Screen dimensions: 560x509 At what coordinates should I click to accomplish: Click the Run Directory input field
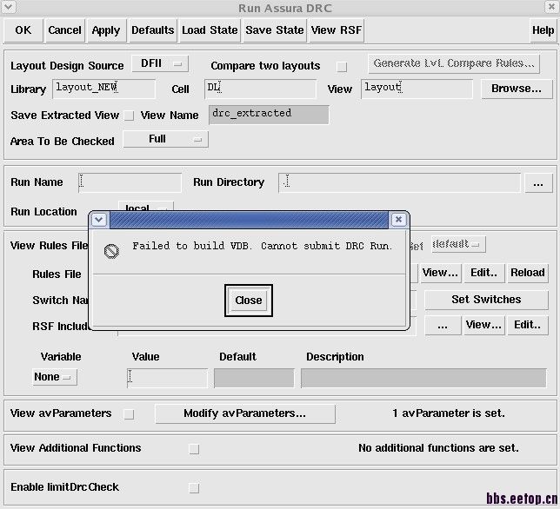399,183
